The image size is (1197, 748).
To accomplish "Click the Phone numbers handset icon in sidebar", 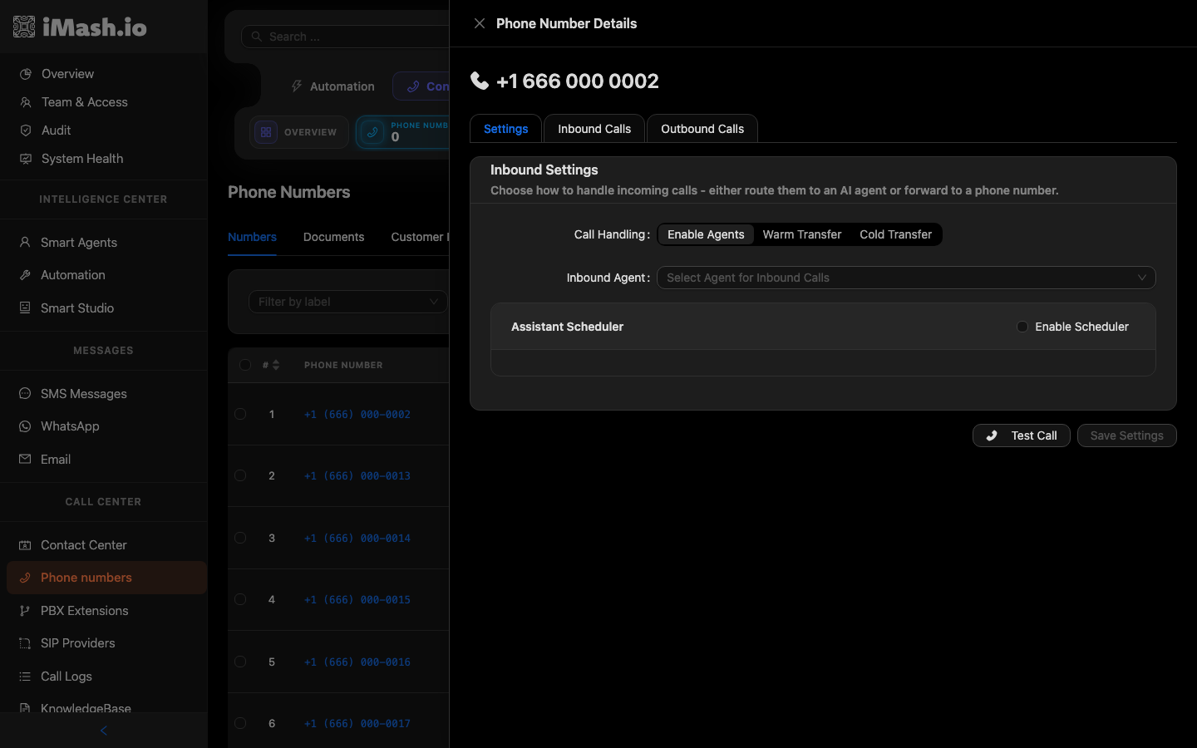I will pos(25,578).
